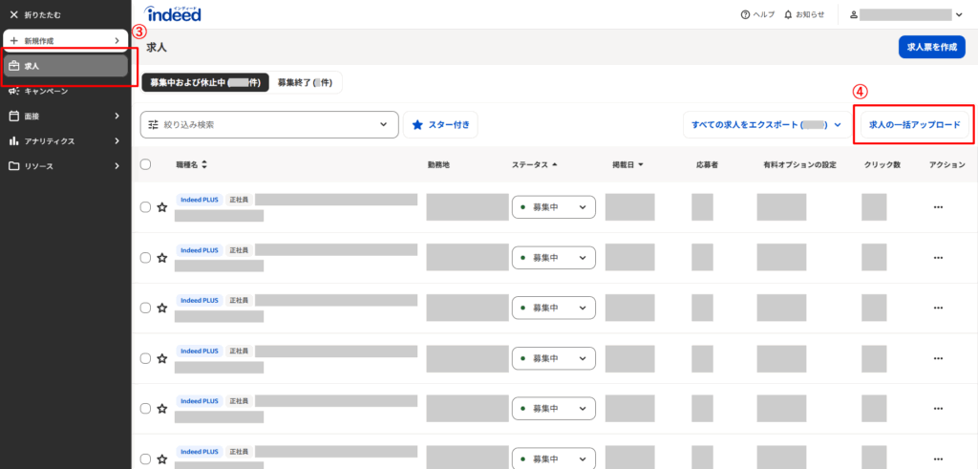Image resolution: width=978 pixels, height=469 pixels.
Task: Sort by 掲載日 column header
Action: point(627,165)
